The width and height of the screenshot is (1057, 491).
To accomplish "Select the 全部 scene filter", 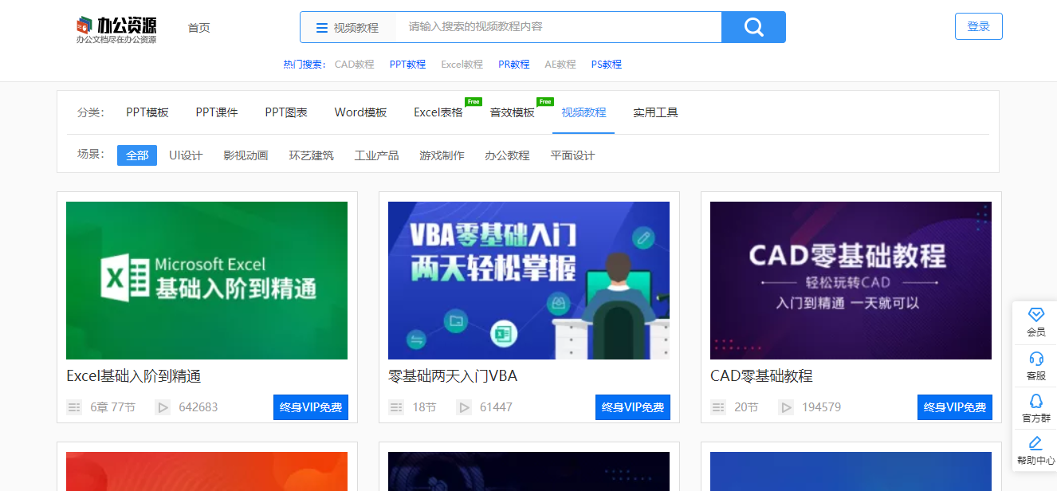I will (x=137, y=155).
